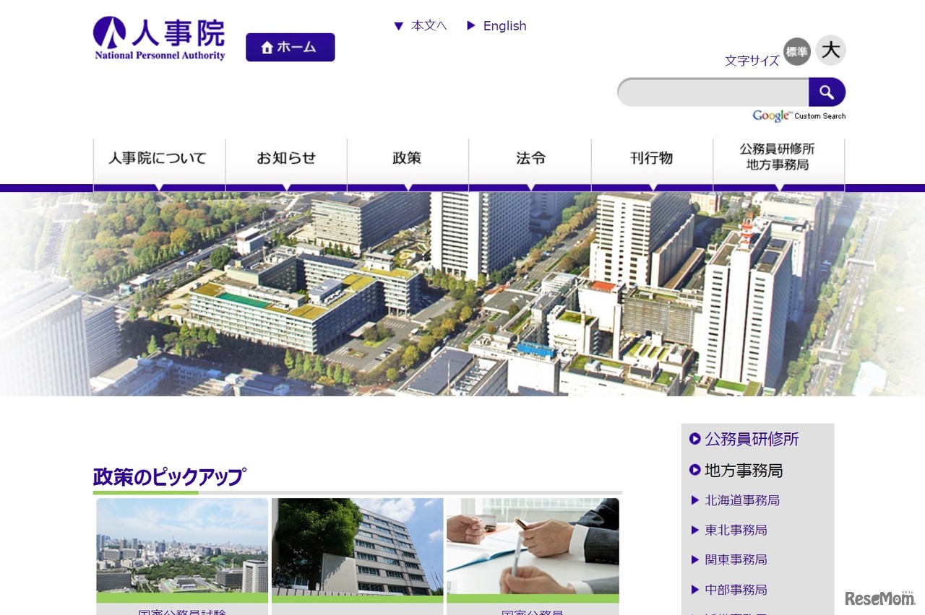Click the arrow icon beside 北海道事務局
Viewport: 925px width, 615px height.
click(696, 500)
